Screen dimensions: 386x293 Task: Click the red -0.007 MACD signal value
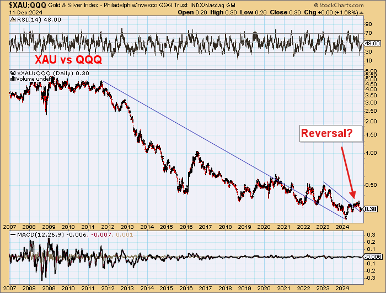tap(101, 235)
